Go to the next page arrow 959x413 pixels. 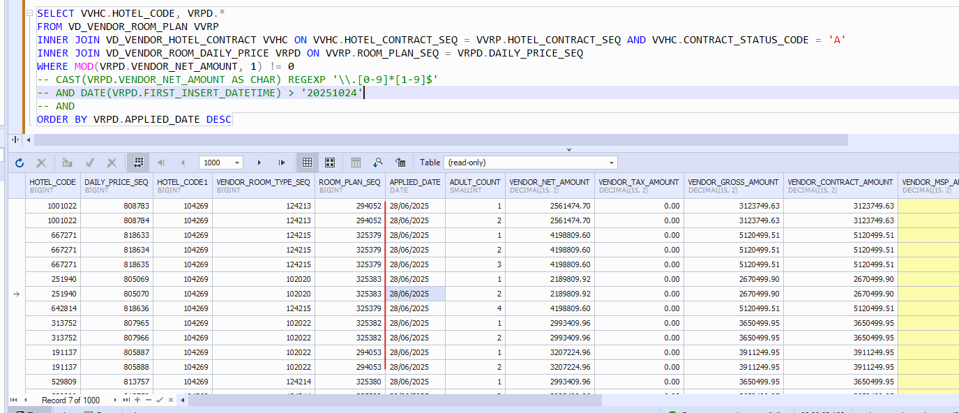(259, 163)
